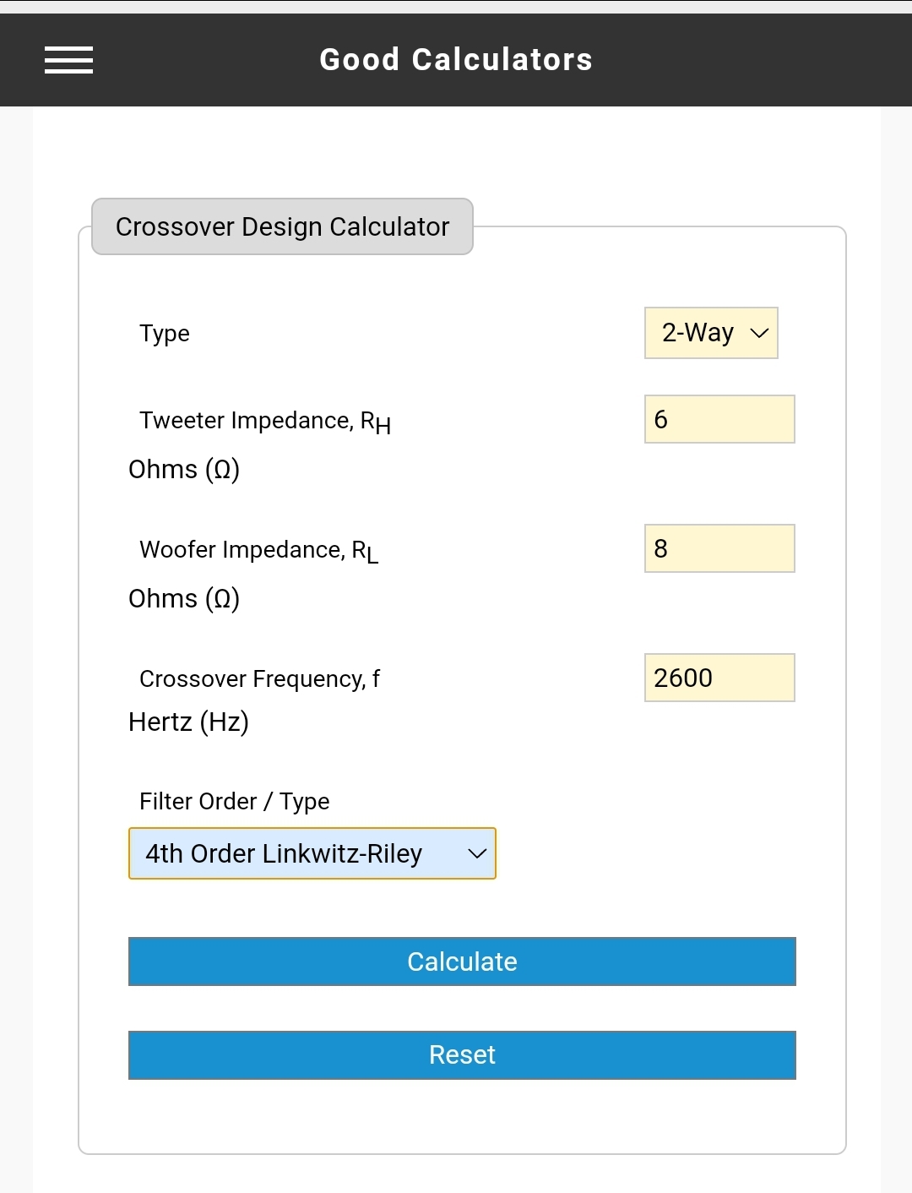Select the Crossover Design Calculator heading tab
This screenshot has height=1193, width=912.
click(x=282, y=226)
